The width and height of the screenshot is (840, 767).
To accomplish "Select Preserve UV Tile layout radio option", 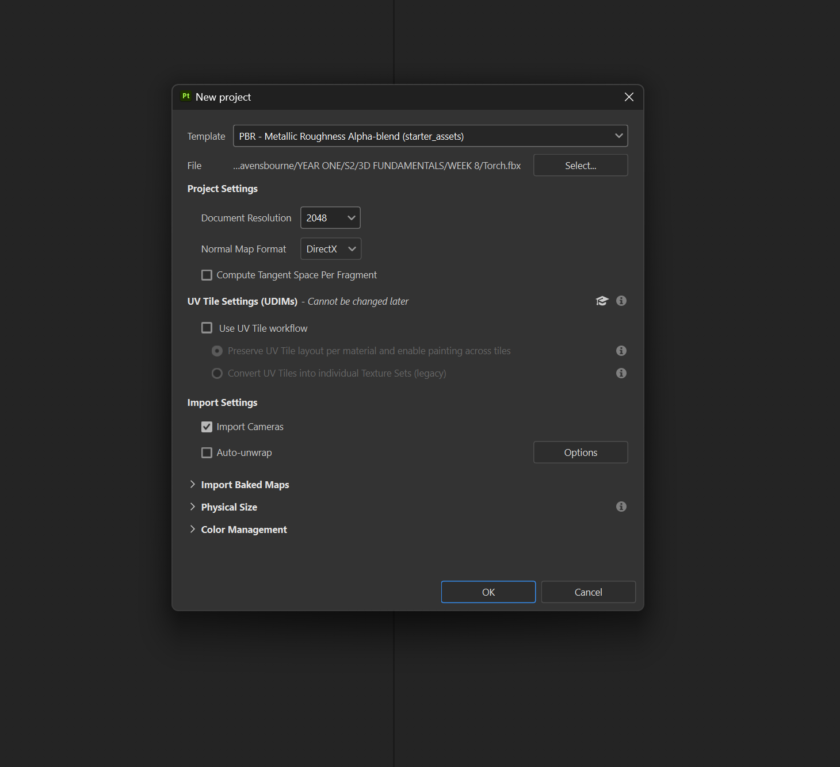I will (217, 351).
